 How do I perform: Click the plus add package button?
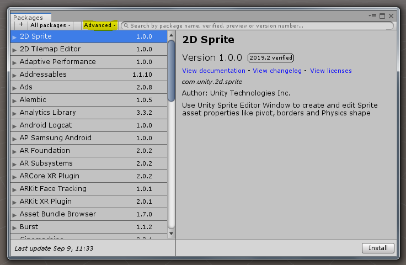(21, 25)
